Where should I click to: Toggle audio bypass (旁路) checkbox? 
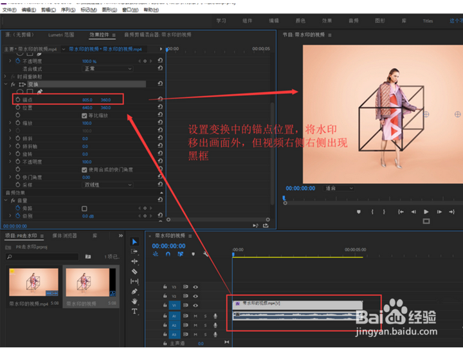(x=84, y=208)
